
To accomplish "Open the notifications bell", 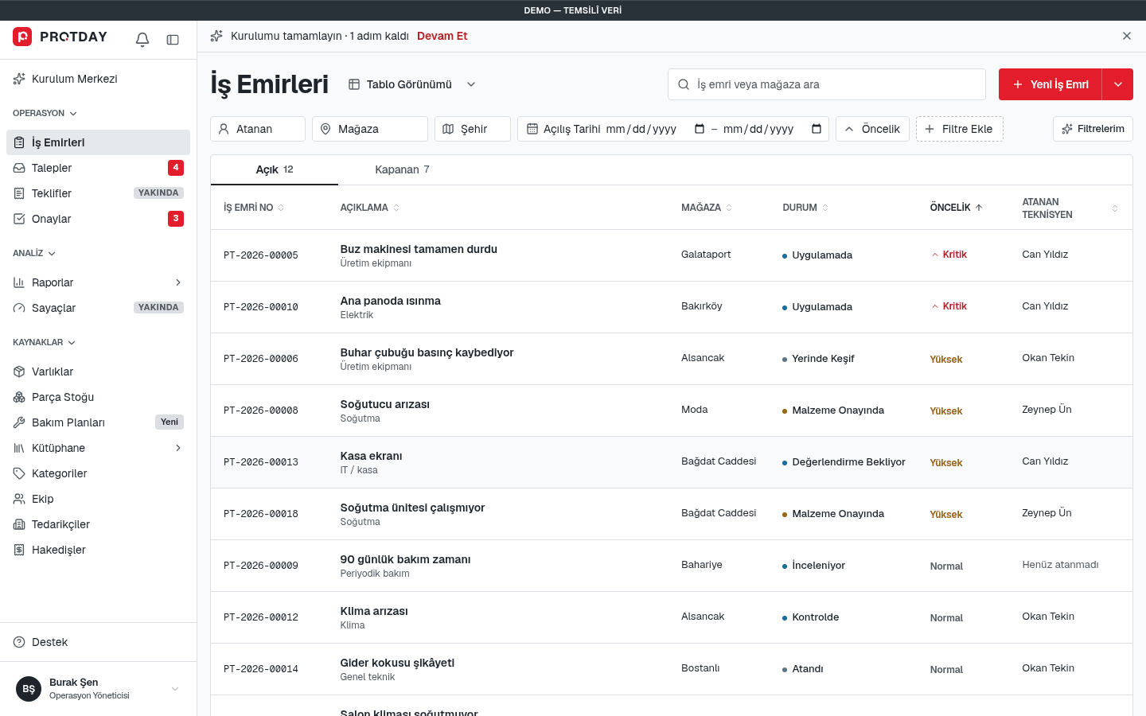I will (142, 40).
